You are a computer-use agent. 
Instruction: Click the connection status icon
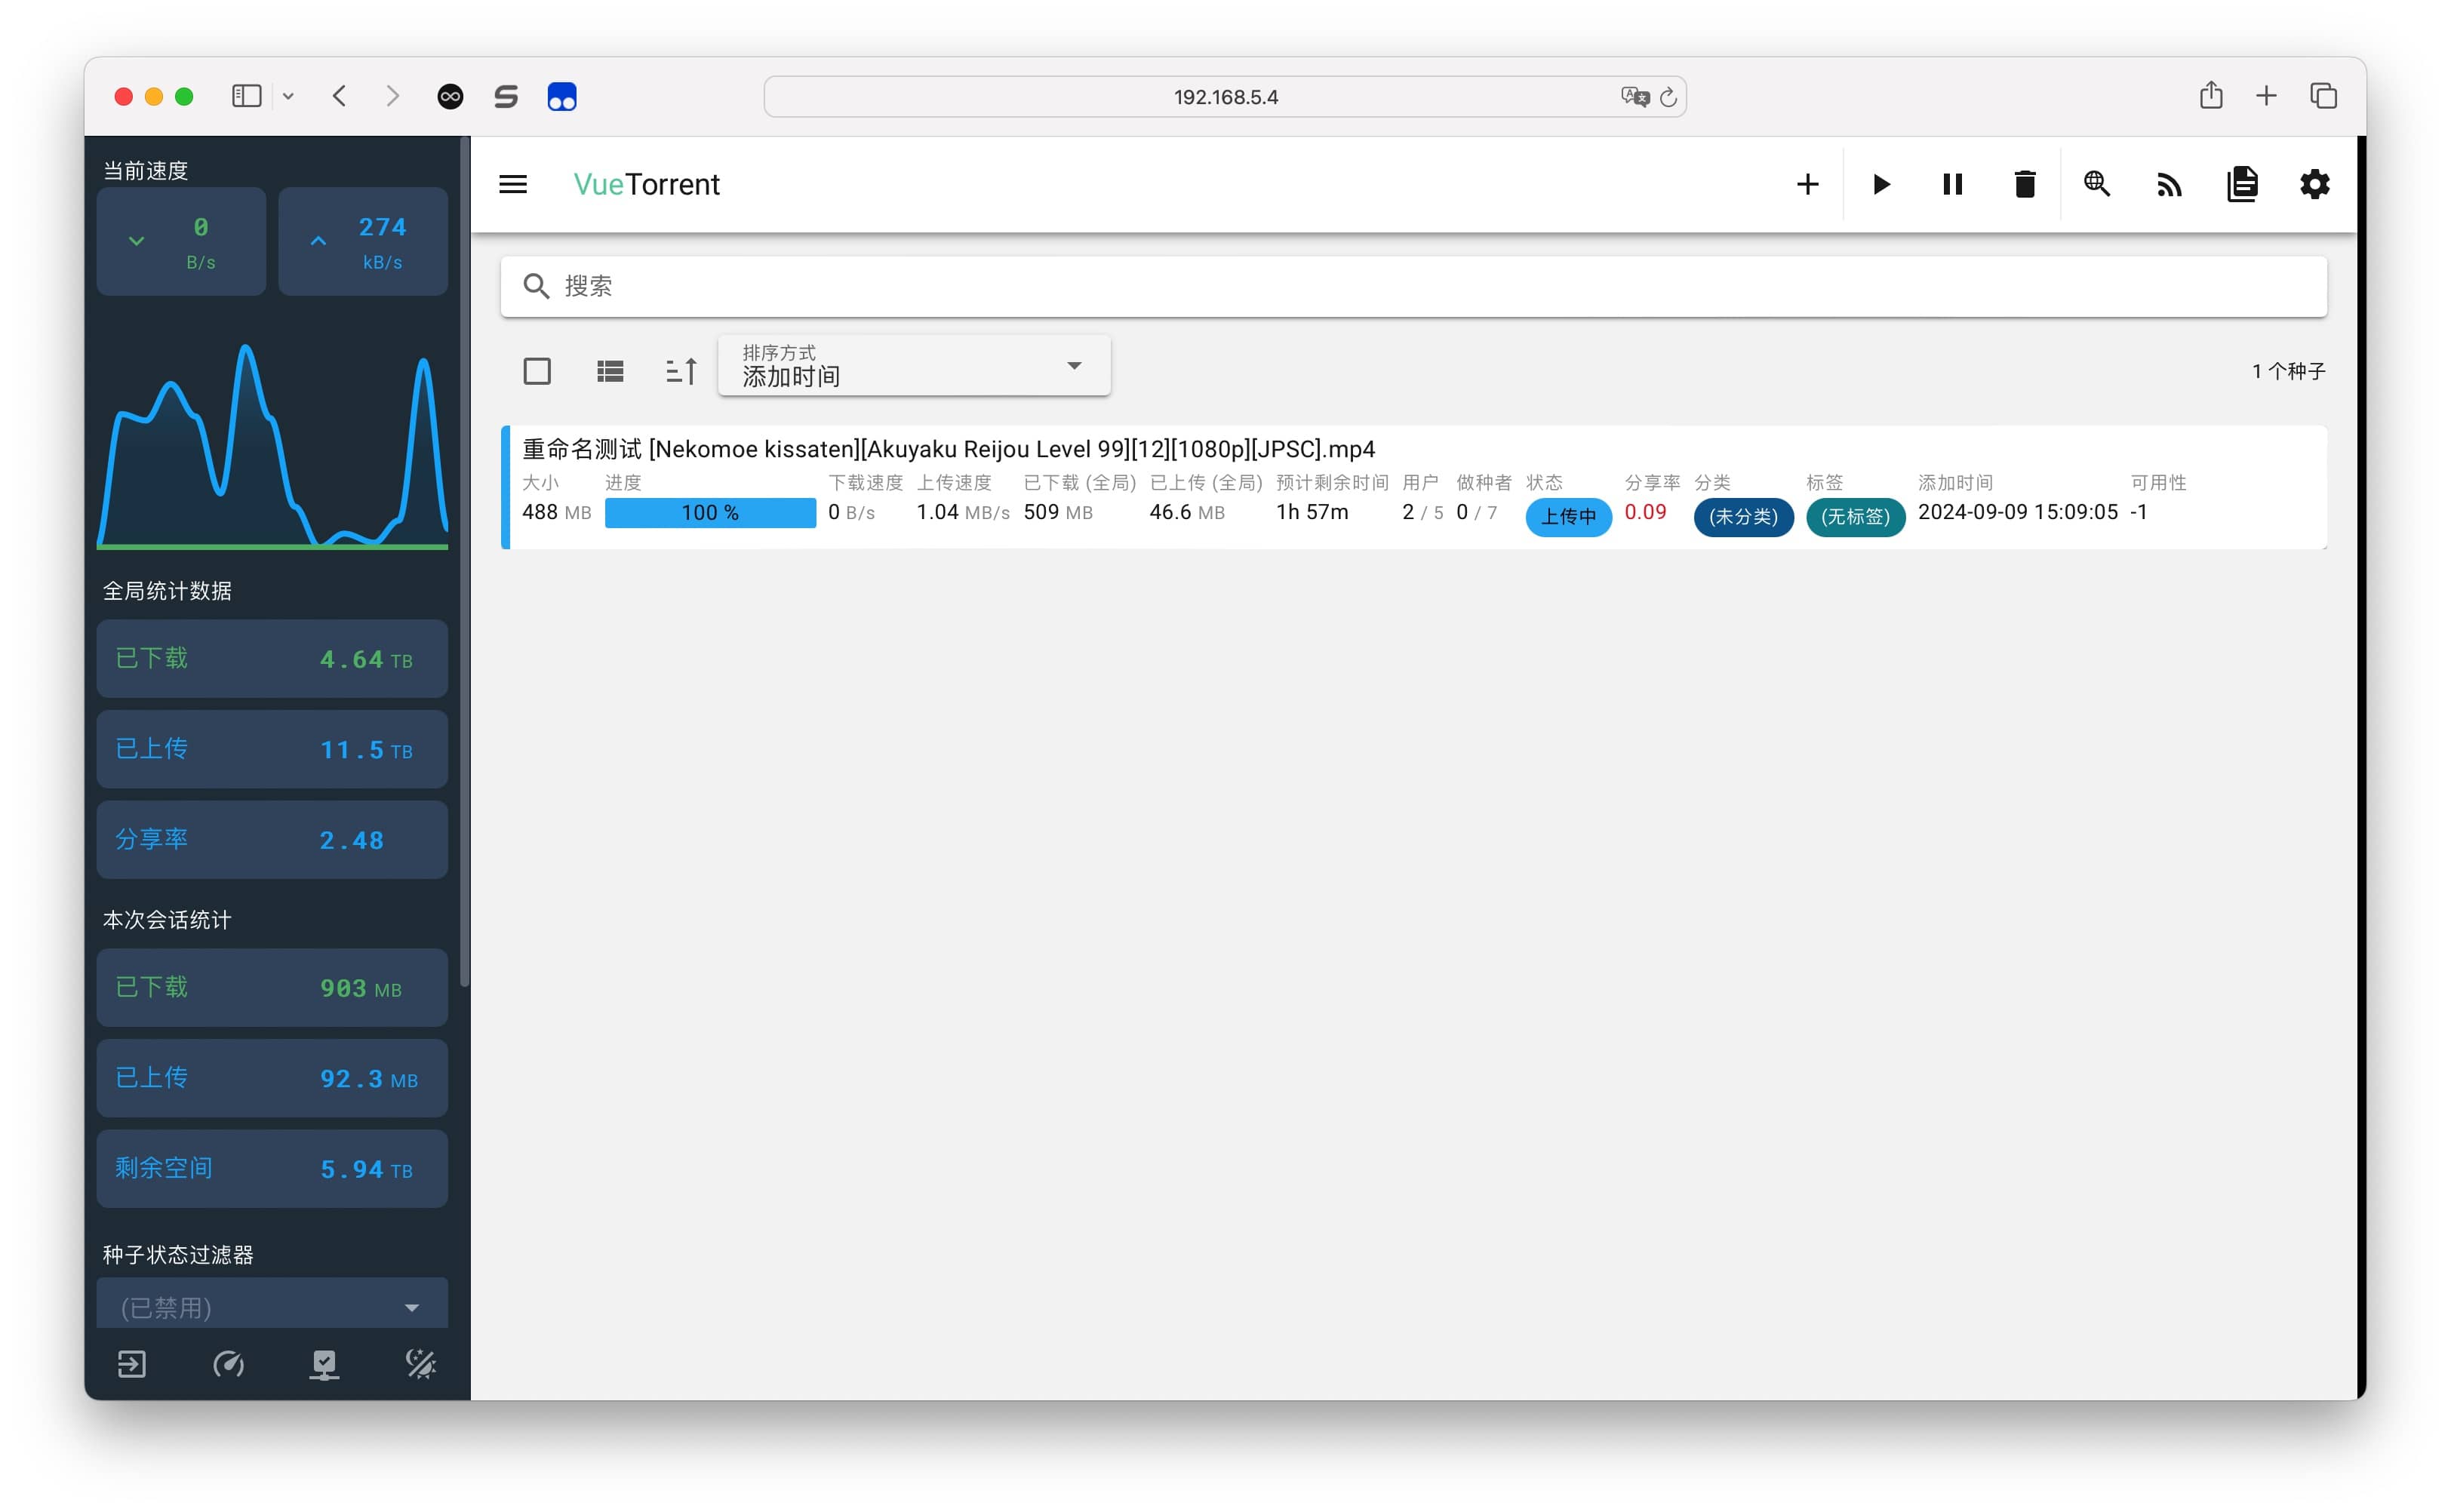324,1364
